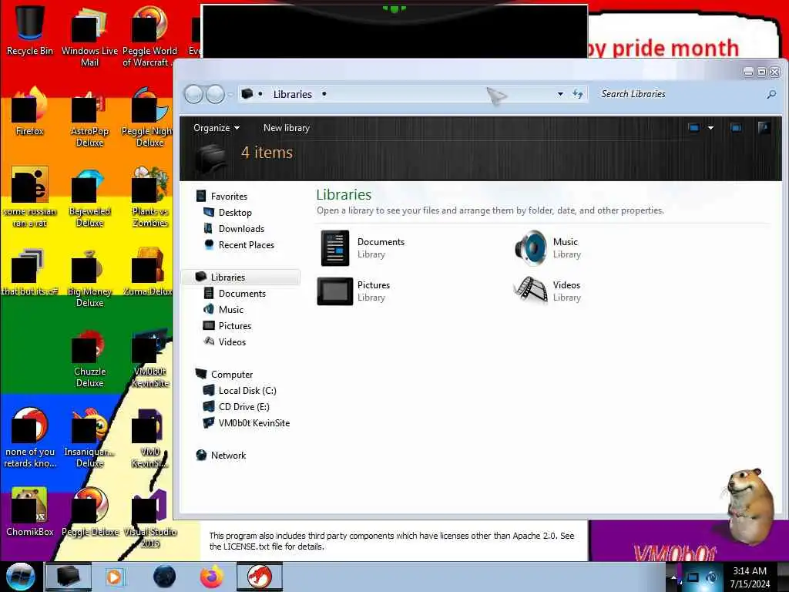Select Computer in the navigation pane
Screen dimensions: 789x592
pos(231,375)
